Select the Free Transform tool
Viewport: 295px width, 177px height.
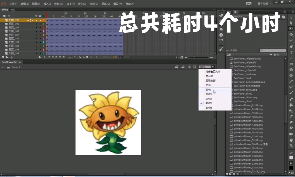coord(291,29)
